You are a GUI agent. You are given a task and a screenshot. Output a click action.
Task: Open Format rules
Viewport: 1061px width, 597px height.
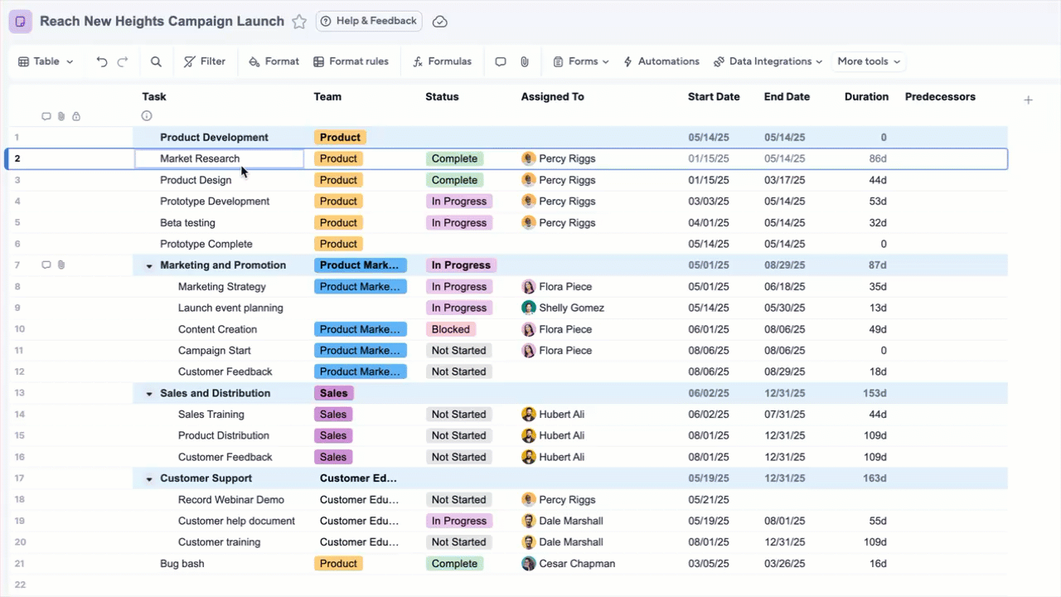click(x=351, y=61)
